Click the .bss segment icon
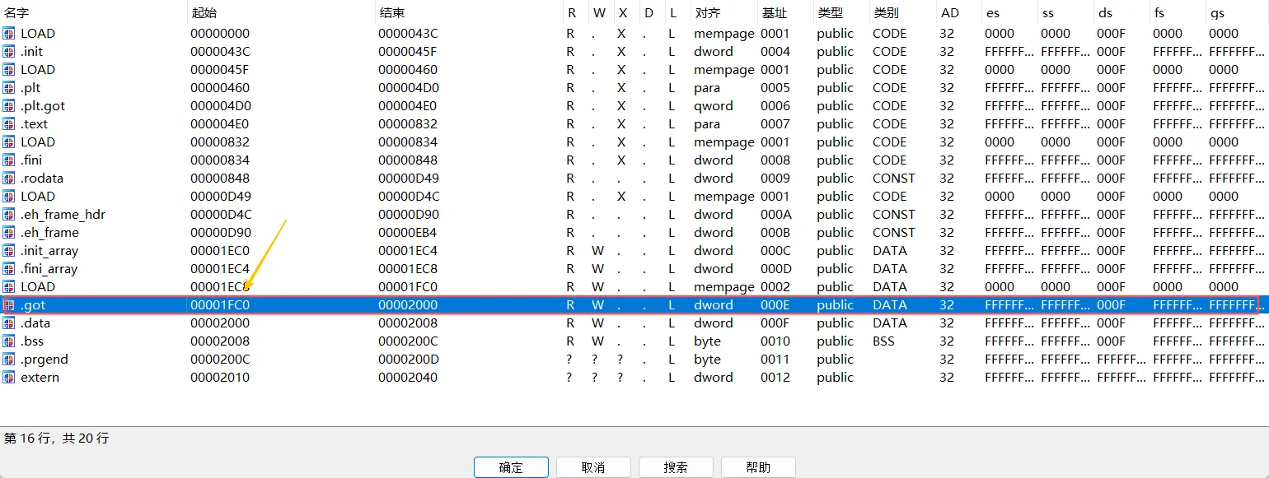The height and width of the screenshot is (478, 1269). 9,341
